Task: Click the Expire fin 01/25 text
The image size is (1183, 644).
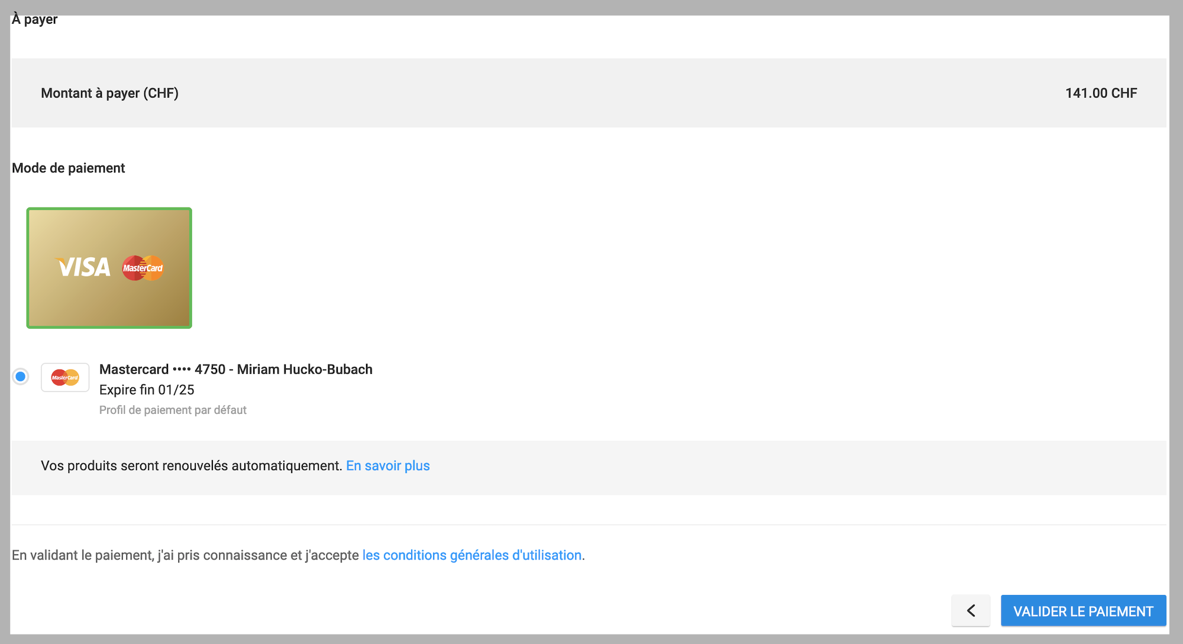Action: 147,390
